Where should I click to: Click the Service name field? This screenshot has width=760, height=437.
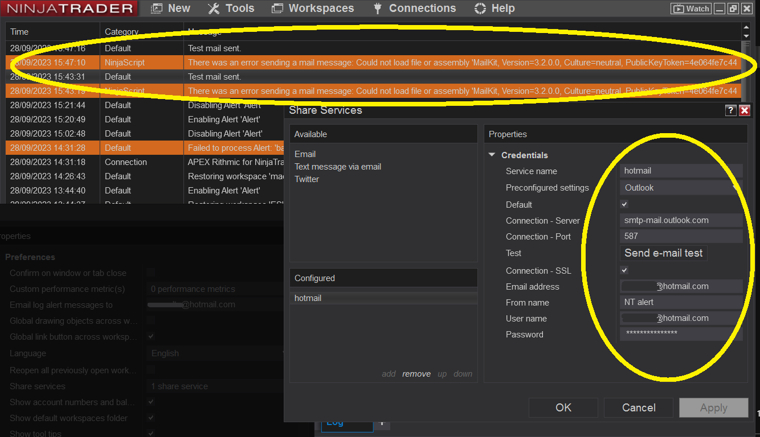(x=681, y=171)
